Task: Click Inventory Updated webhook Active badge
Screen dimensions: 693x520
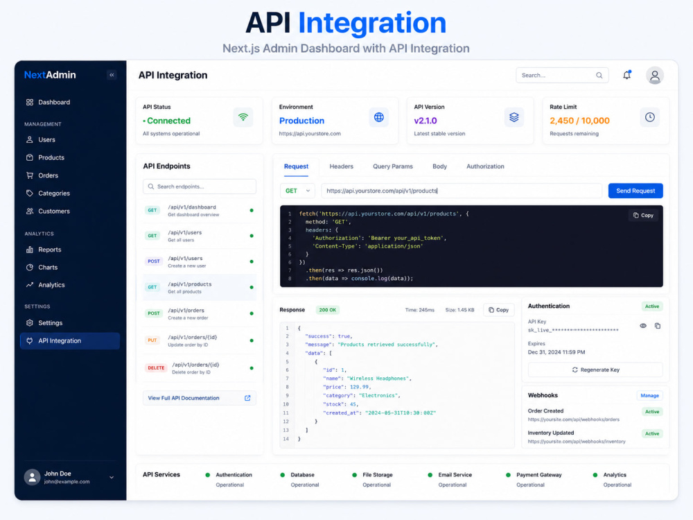Action: pyautogui.click(x=652, y=434)
